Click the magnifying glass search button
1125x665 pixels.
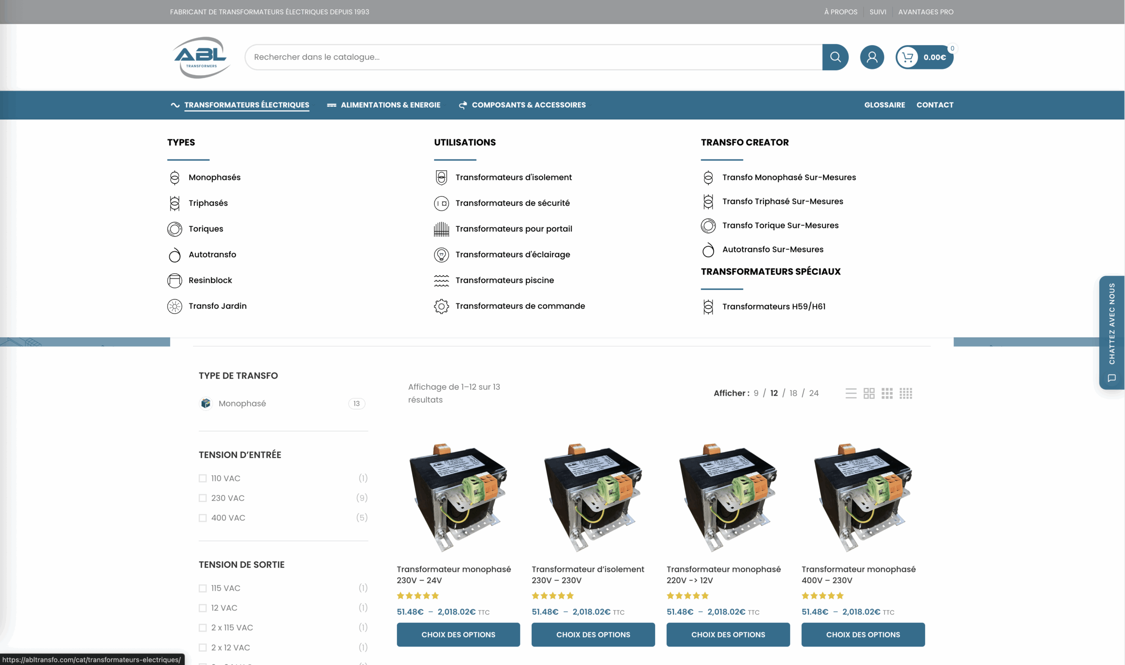pyautogui.click(x=835, y=57)
